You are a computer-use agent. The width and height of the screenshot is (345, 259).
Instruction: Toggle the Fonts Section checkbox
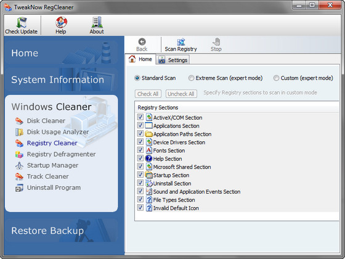pyautogui.click(x=140, y=150)
